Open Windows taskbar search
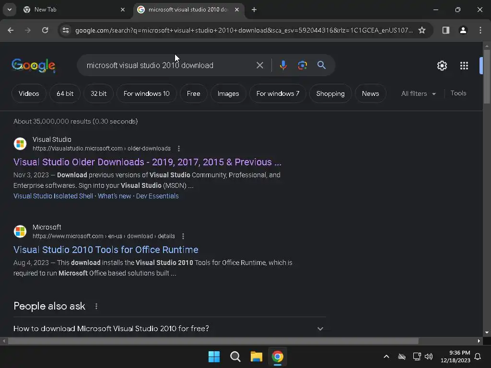 pyautogui.click(x=235, y=356)
